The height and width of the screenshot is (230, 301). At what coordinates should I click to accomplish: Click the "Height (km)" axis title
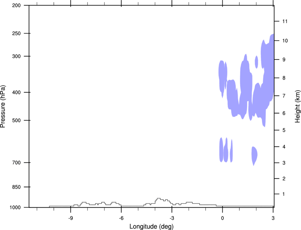(x=297, y=107)
